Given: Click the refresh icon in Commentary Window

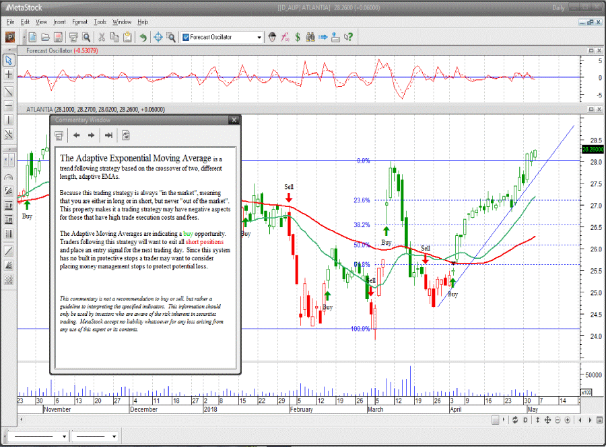Looking at the screenshot, I should (126, 135).
